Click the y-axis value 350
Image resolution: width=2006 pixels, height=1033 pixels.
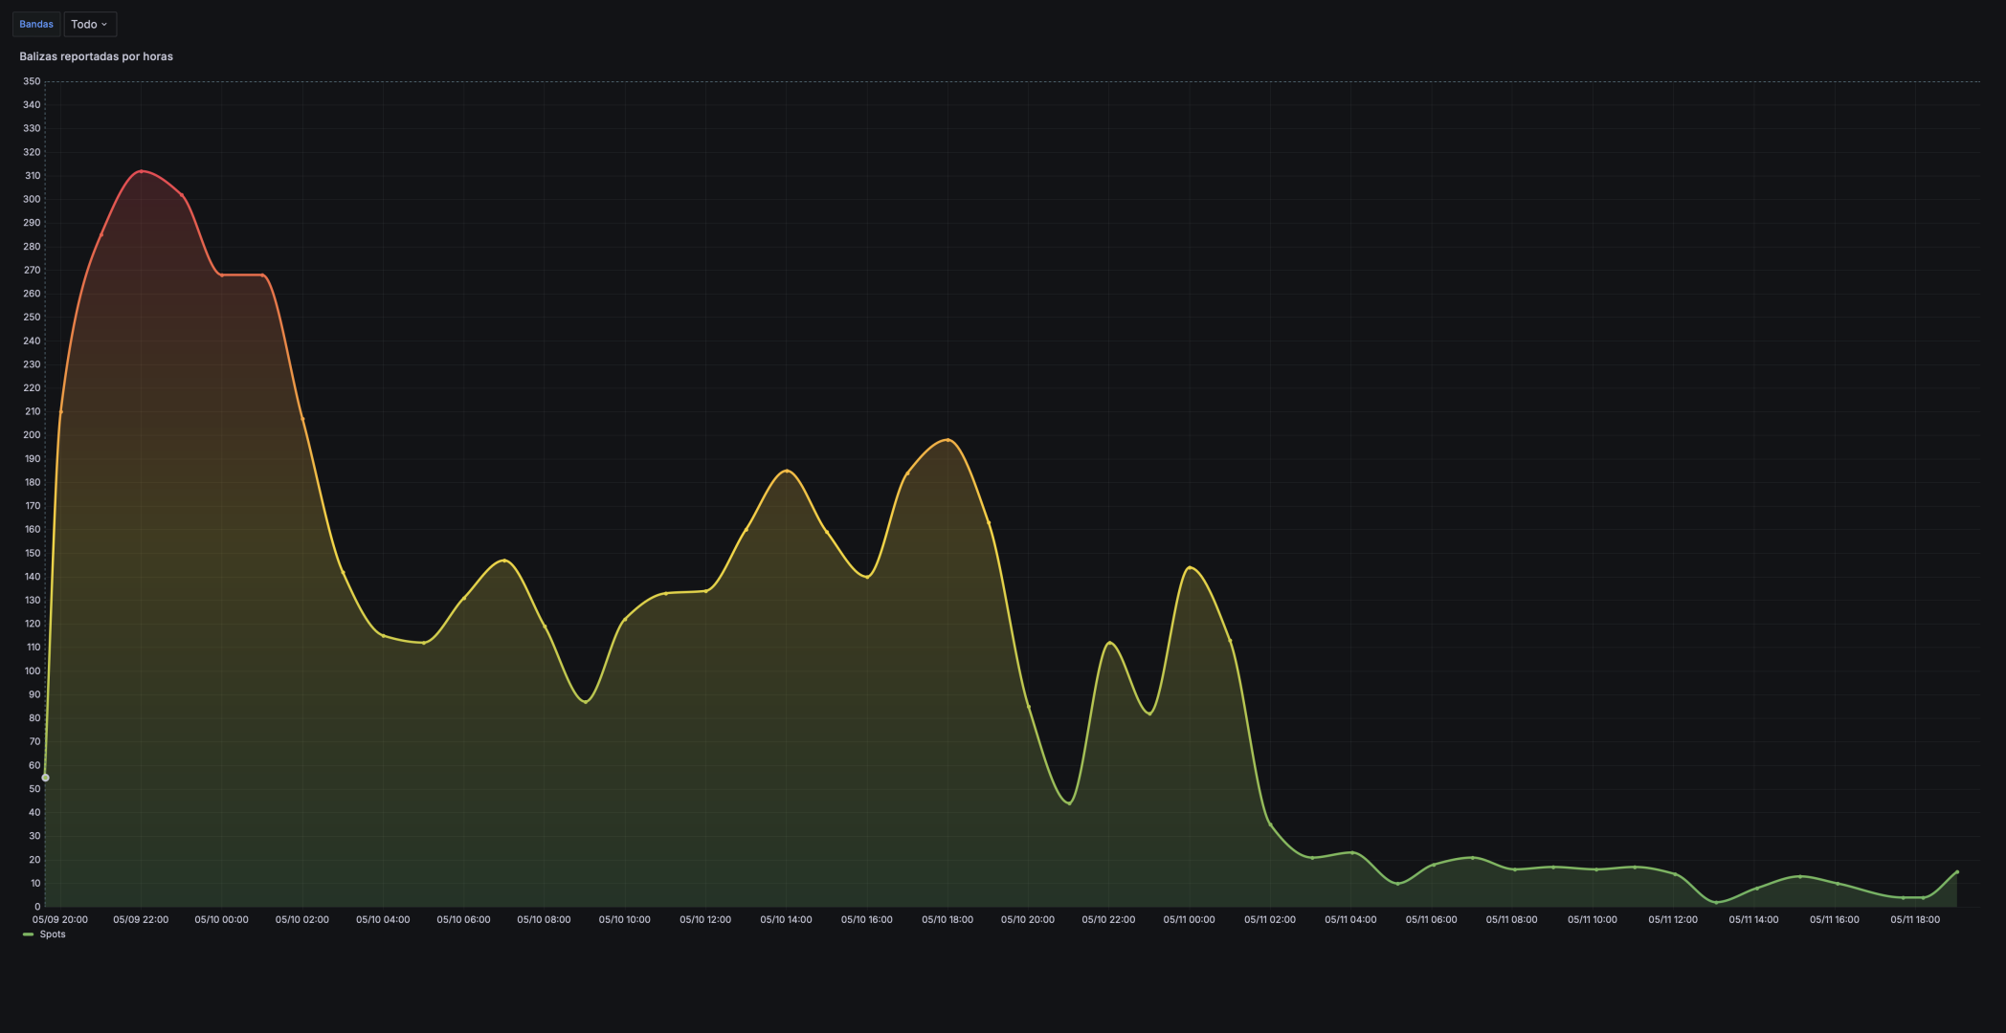coord(33,81)
